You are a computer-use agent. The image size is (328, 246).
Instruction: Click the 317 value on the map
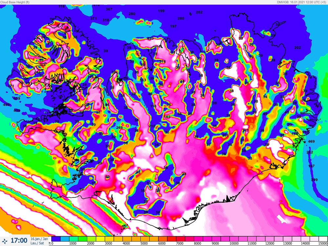(245, 131)
